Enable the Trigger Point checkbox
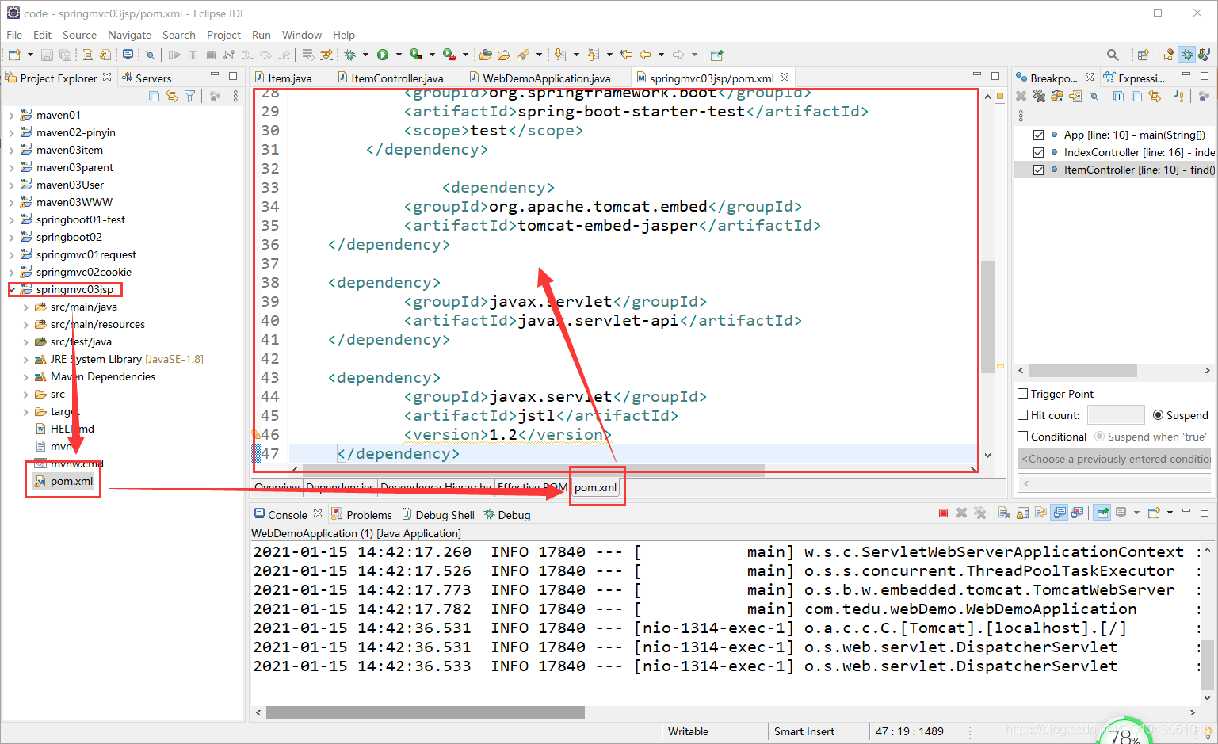 (1023, 394)
